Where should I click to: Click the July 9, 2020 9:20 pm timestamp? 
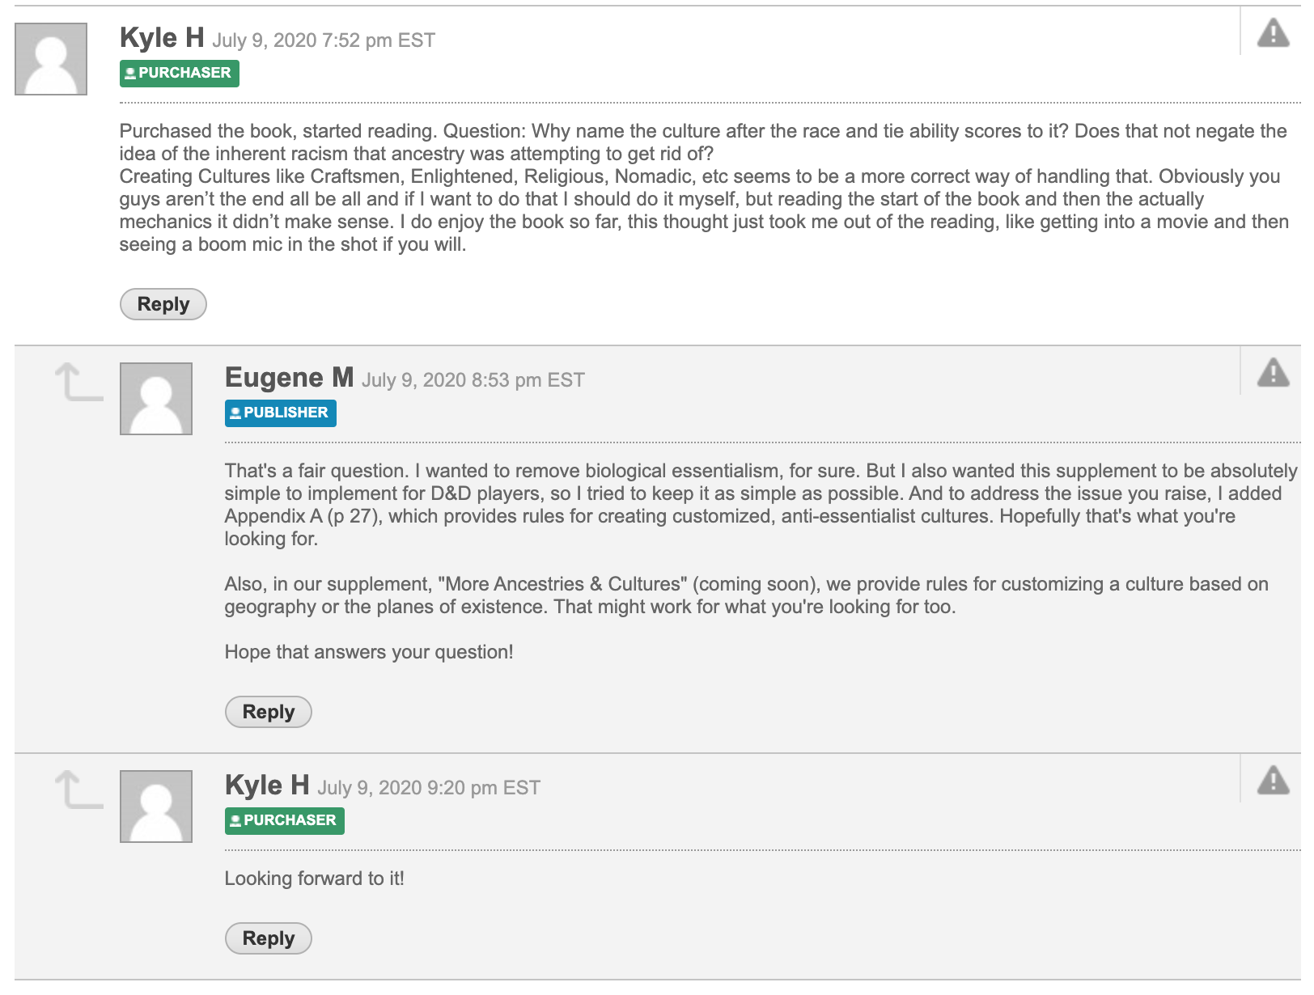point(429,788)
